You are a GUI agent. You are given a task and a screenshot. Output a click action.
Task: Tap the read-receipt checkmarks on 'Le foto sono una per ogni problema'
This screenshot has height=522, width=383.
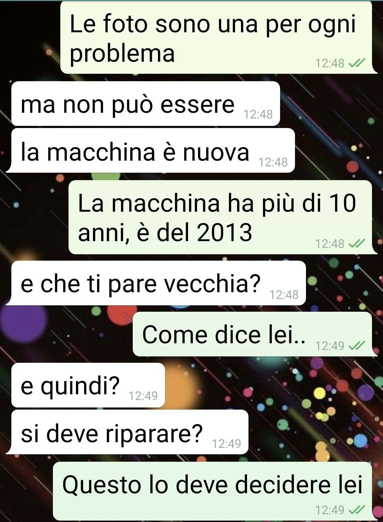pyautogui.click(x=357, y=63)
